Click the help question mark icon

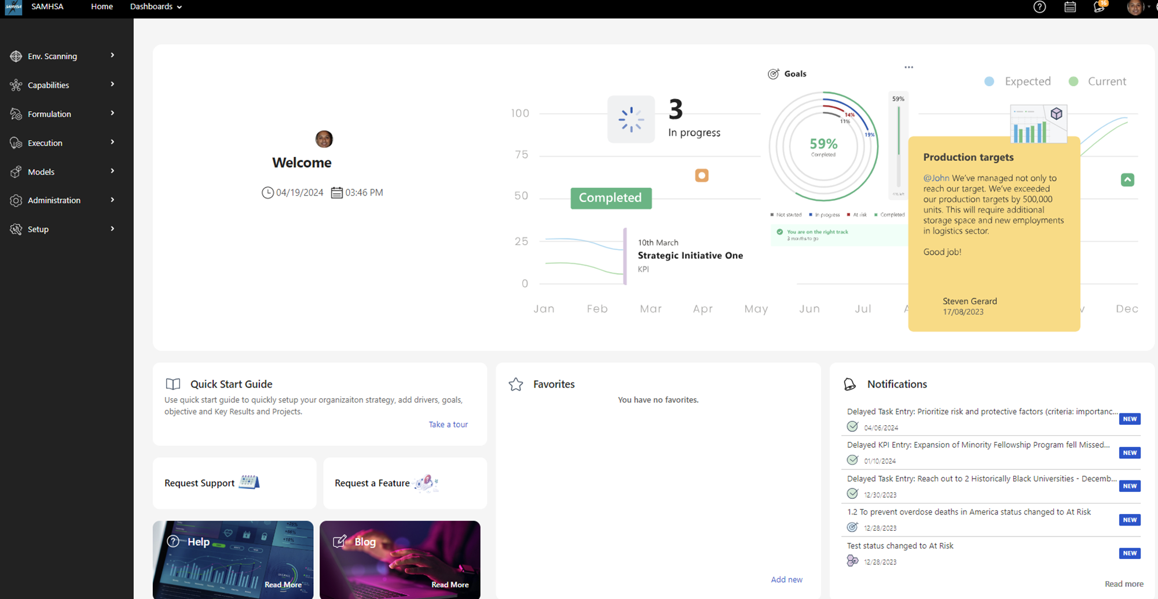click(1039, 7)
